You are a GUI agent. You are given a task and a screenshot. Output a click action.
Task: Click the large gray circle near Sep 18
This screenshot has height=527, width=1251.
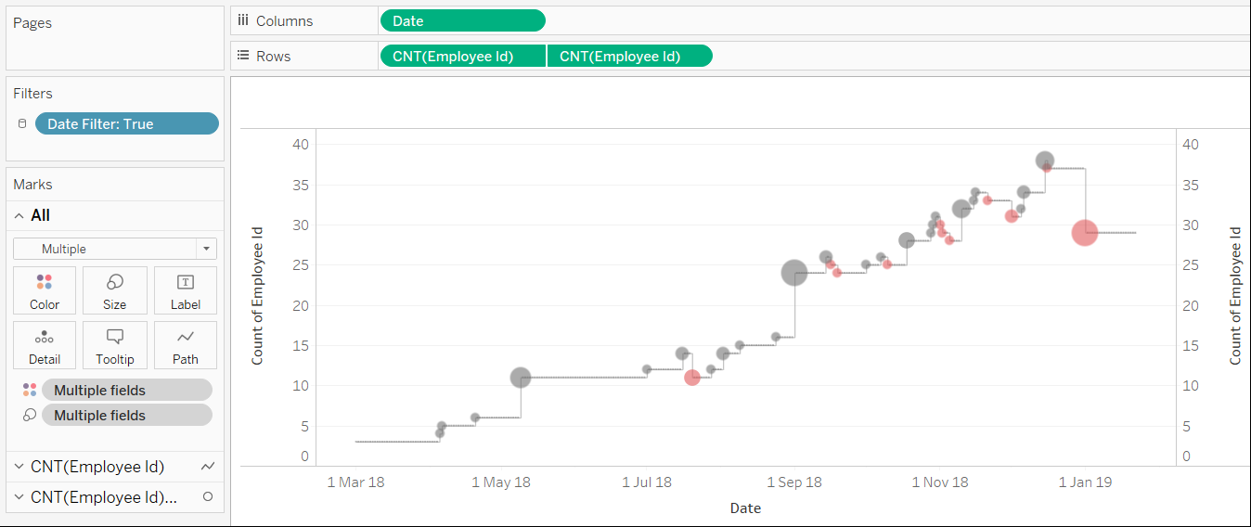coord(794,273)
